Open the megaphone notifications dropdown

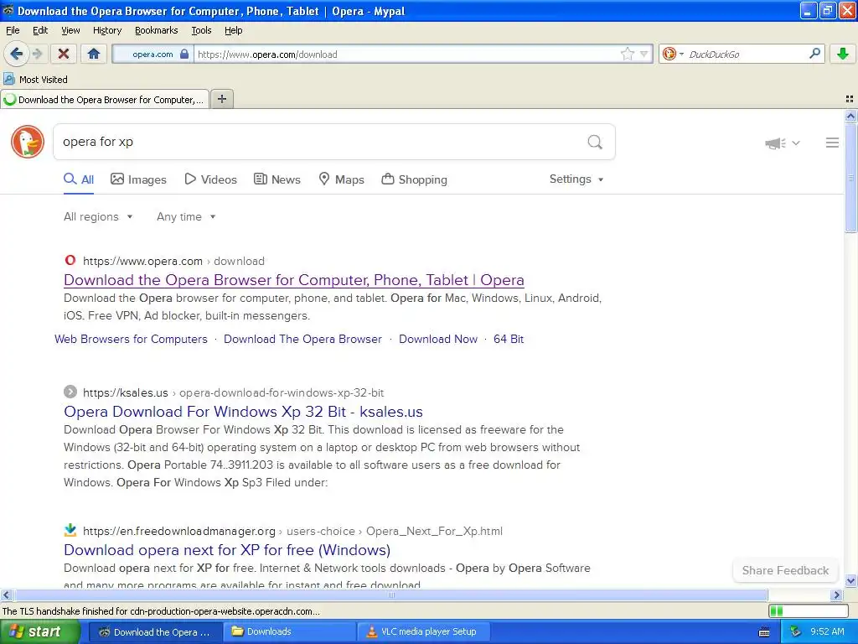point(783,143)
